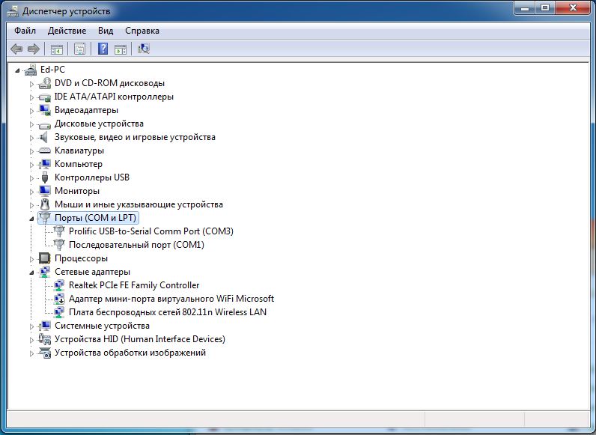Expand the Компьютер category
The image size is (596, 435).
[32, 165]
